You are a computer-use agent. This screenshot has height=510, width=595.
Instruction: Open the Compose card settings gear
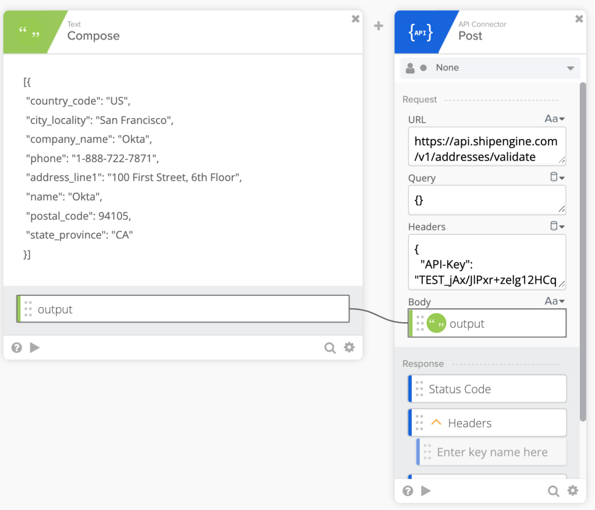point(350,347)
